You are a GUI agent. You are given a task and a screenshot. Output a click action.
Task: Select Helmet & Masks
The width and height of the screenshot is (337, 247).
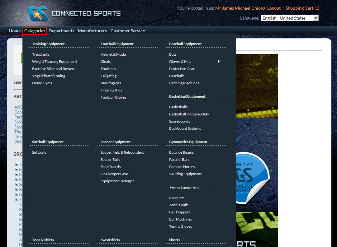tap(113, 54)
